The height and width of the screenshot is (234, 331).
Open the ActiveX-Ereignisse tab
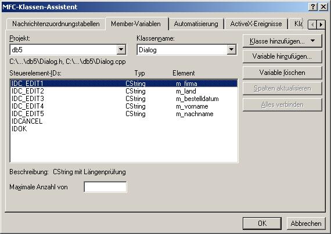pos(256,24)
